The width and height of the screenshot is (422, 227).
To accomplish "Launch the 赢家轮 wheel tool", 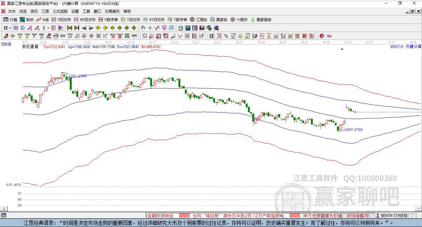I will (x=219, y=20).
